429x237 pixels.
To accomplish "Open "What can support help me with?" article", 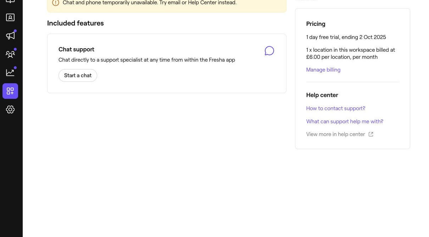I will [x=345, y=121].
